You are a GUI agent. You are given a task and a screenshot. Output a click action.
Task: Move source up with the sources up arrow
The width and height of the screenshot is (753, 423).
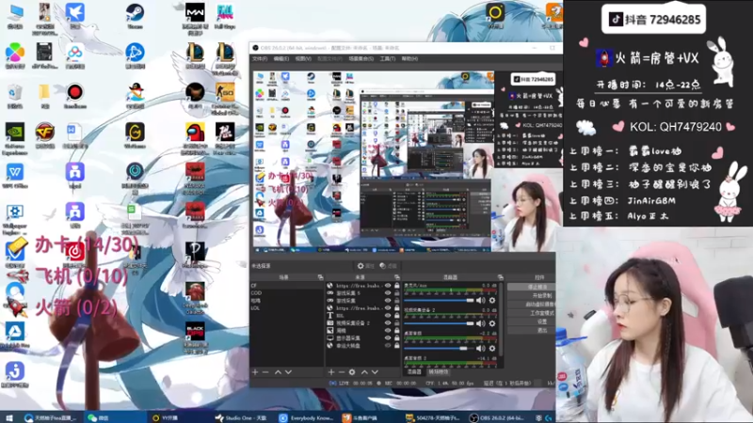click(364, 372)
